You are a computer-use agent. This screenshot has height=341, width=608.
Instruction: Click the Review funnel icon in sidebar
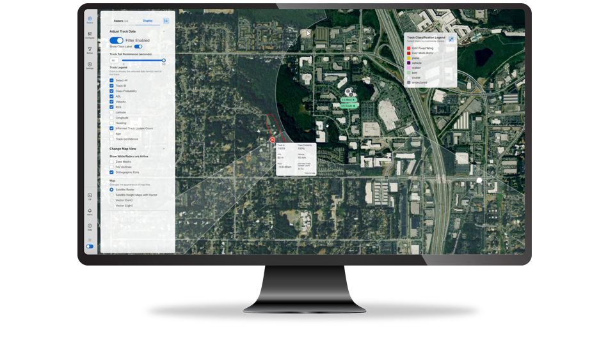click(90, 50)
